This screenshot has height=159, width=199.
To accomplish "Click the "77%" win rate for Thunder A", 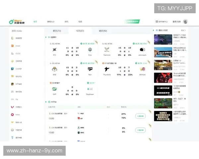I will tap(119, 75).
